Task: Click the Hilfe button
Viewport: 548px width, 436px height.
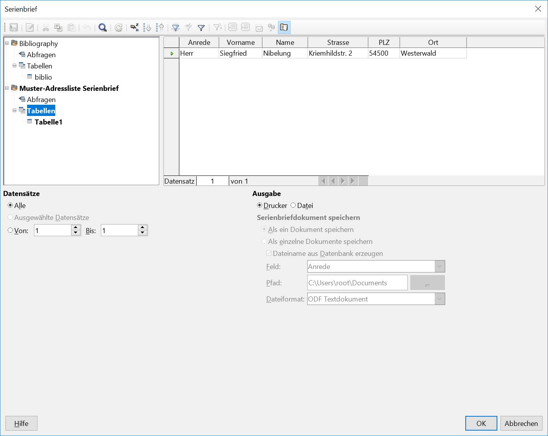Action: click(21, 423)
